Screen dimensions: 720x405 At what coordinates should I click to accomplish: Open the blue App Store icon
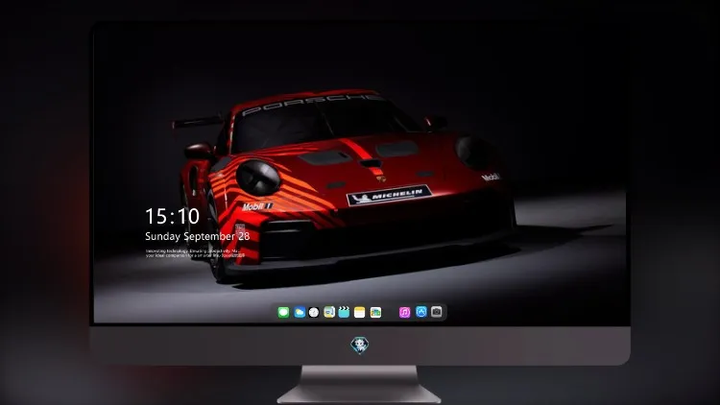(421, 312)
